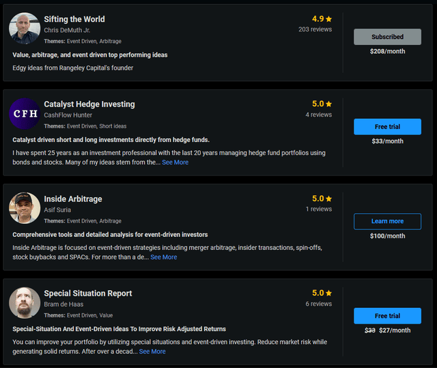Image resolution: width=437 pixels, height=368 pixels.
Task: Expand Inside Arbitrage description via See More
Action: tap(164, 257)
